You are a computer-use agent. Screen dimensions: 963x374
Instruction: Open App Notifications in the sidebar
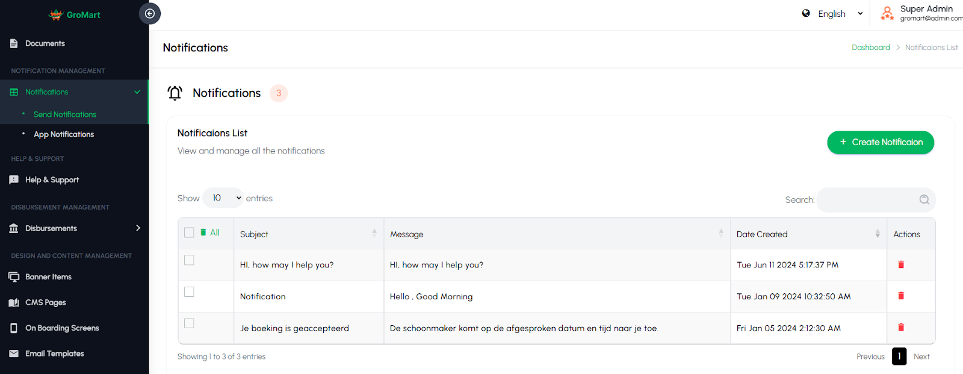(64, 134)
